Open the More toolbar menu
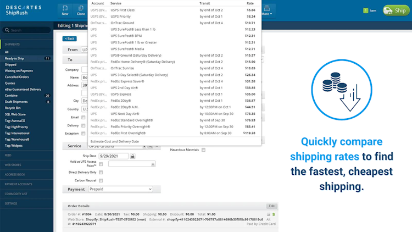412x232 pixels. click(x=266, y=10)
